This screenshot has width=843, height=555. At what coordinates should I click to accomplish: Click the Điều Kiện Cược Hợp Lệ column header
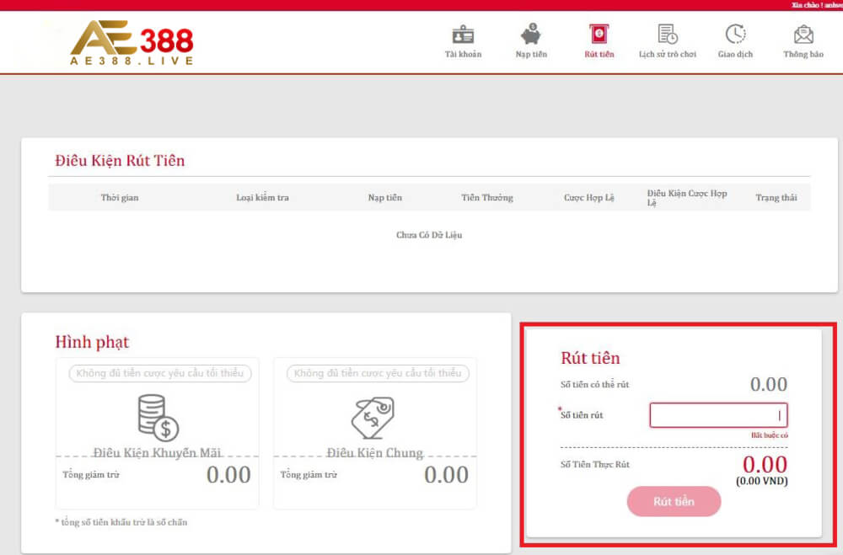point(686,198)
